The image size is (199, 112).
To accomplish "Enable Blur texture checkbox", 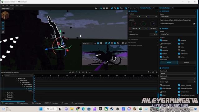I will point(161,85).
